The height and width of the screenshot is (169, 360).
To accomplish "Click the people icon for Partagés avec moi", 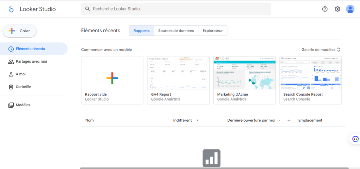I will pos(11,62).
